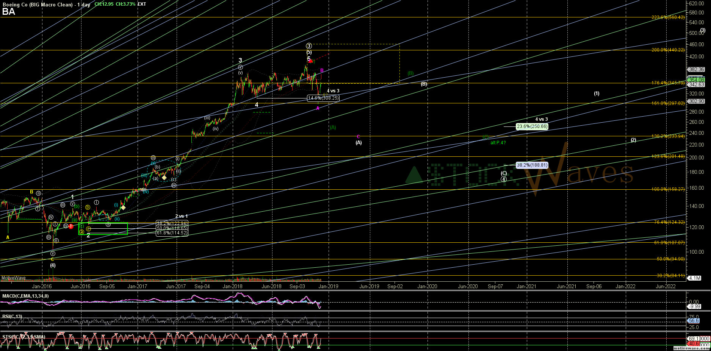This screenshot has width=711, height=351.
Task: Click the 123.6%(201.48) Fibonacci level label
Action: [668, 156]
